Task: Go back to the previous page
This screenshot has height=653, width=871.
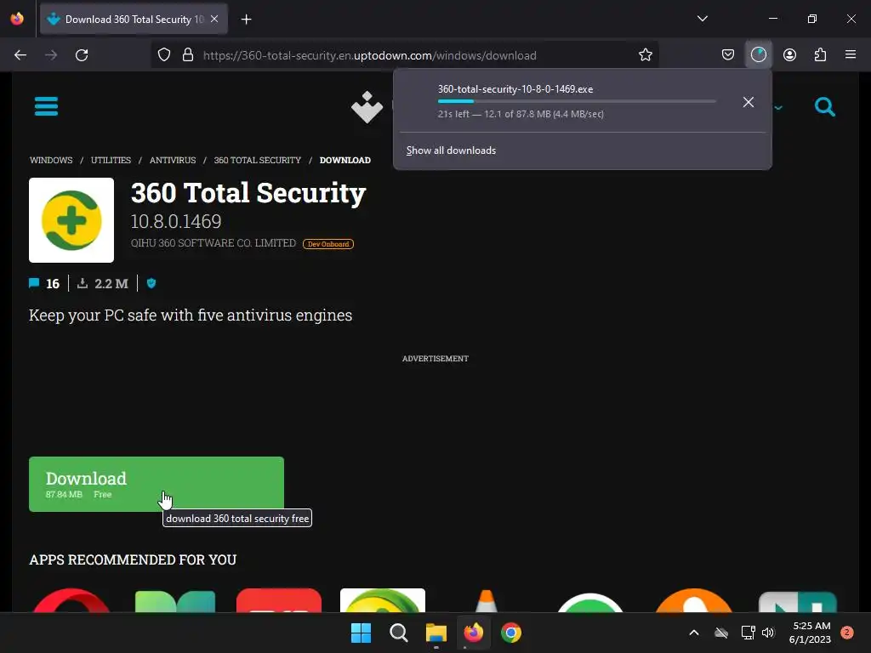Action: pyautogui.click(x=20, y=55)
